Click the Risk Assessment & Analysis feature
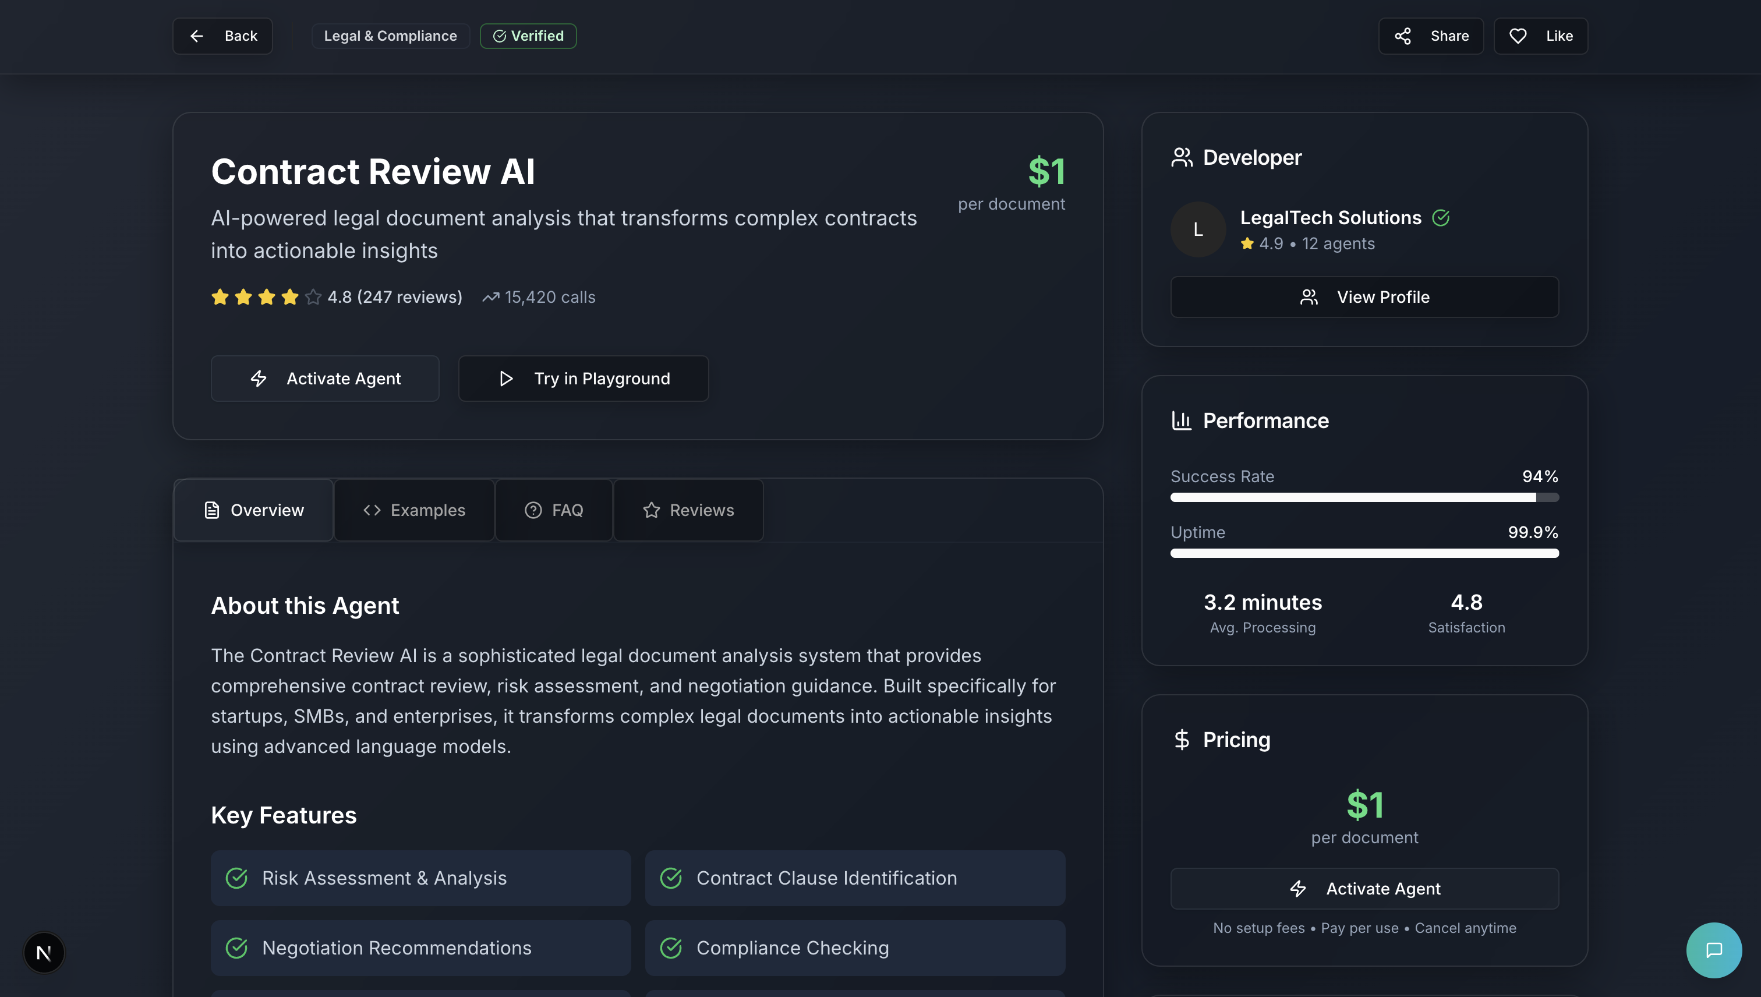 pos(420,878)
